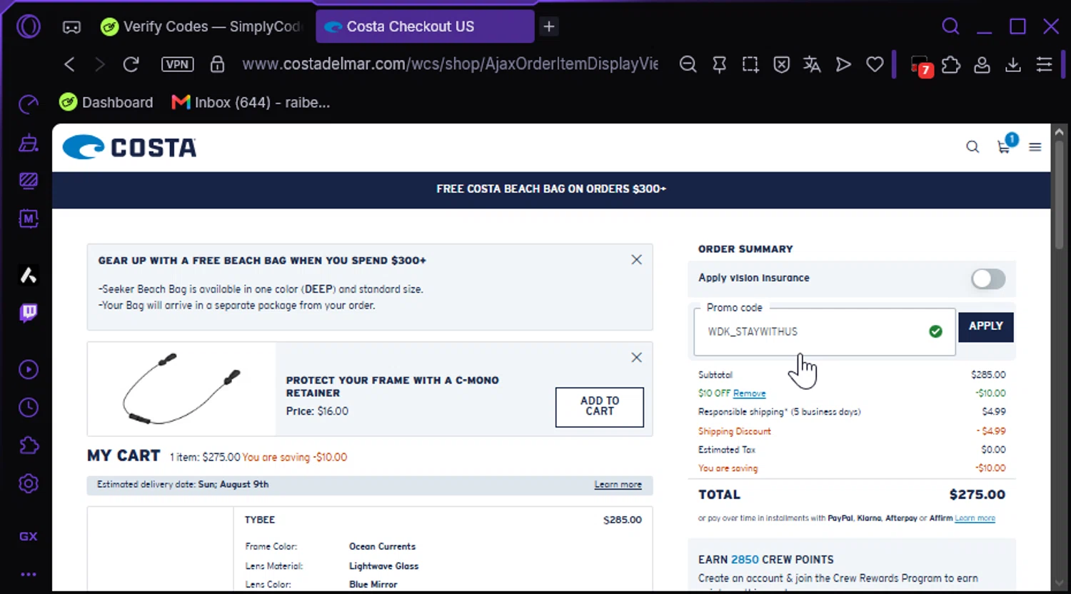Show browser downloads
Screen dimensions: 1071x594
click(x=1013, y=65)
